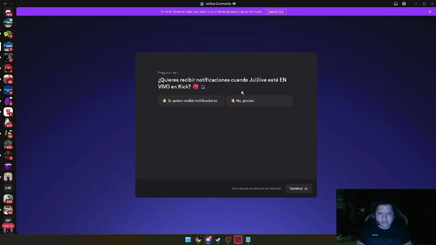Open the Discord inbox icon
436x245 pixels.
pyautogui.click(x=396, y=4)
